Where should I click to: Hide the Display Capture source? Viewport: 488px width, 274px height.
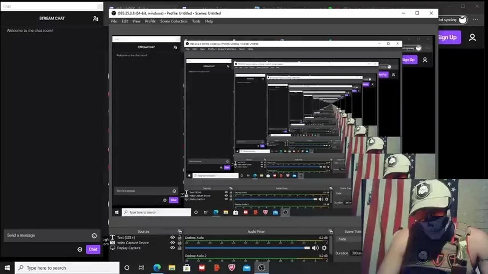pos(172,248)
